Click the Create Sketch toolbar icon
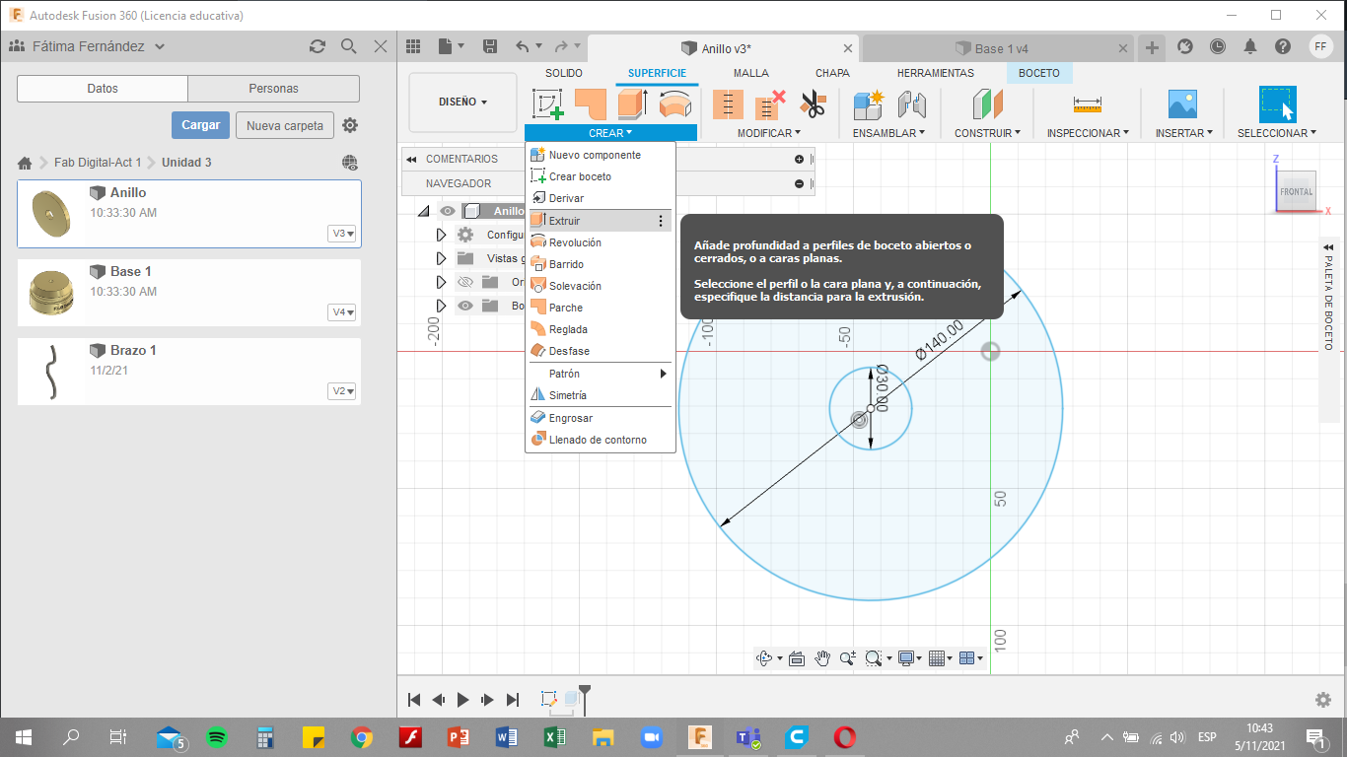Viewport: 1347px width, 757px height. click(x=548, y=104)
